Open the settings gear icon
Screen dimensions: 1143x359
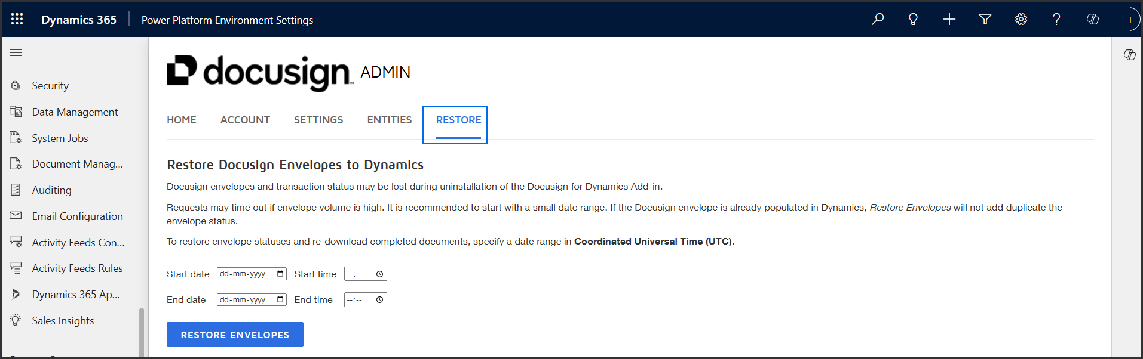(x=1021, y=19)
